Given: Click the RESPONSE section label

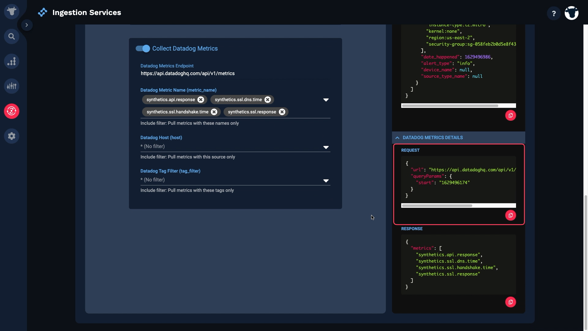Looking at the screenshot, I should point(412,229).
